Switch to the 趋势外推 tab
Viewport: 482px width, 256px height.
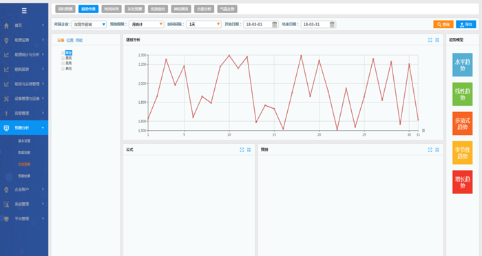[89, 9]
